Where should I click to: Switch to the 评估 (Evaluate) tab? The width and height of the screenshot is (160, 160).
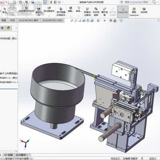(x=12, y=20)
